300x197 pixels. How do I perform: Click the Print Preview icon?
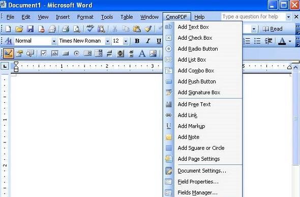click(77, 29)
